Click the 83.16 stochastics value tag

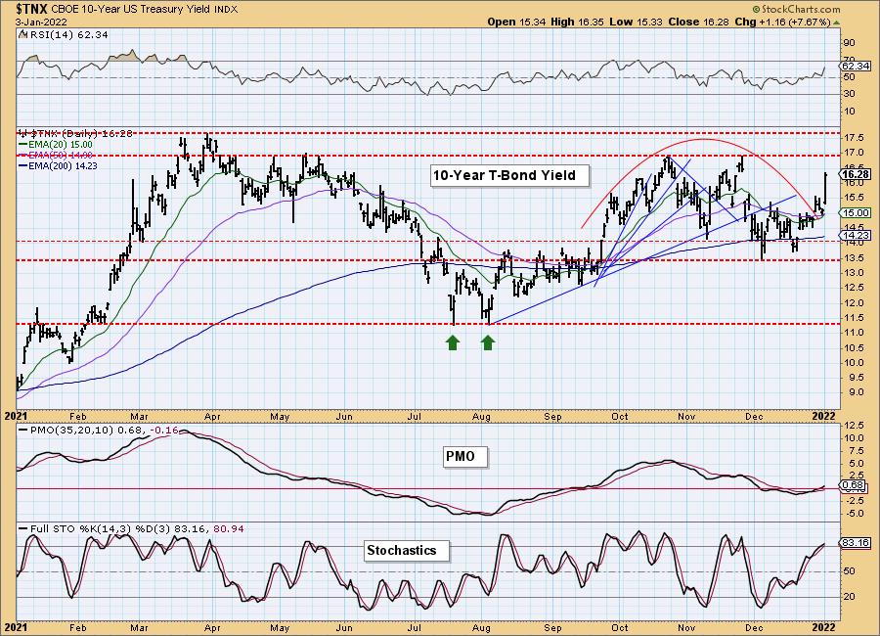[x=856, y=543]
